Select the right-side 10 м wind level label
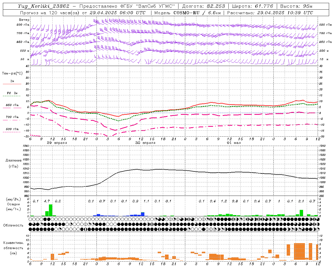Screen dimensions: 333x266 tap(324, 59)
